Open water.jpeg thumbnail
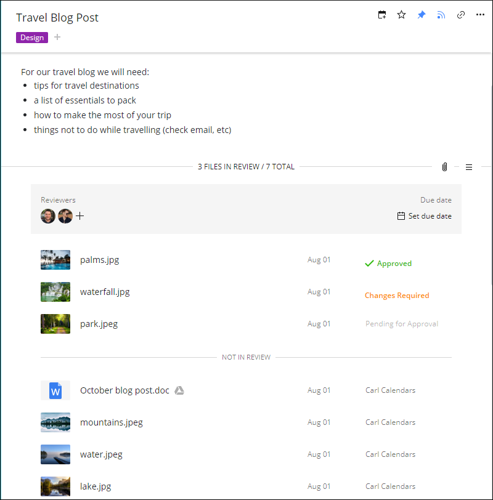Screen dimensions: 493x500 point(55,454)
